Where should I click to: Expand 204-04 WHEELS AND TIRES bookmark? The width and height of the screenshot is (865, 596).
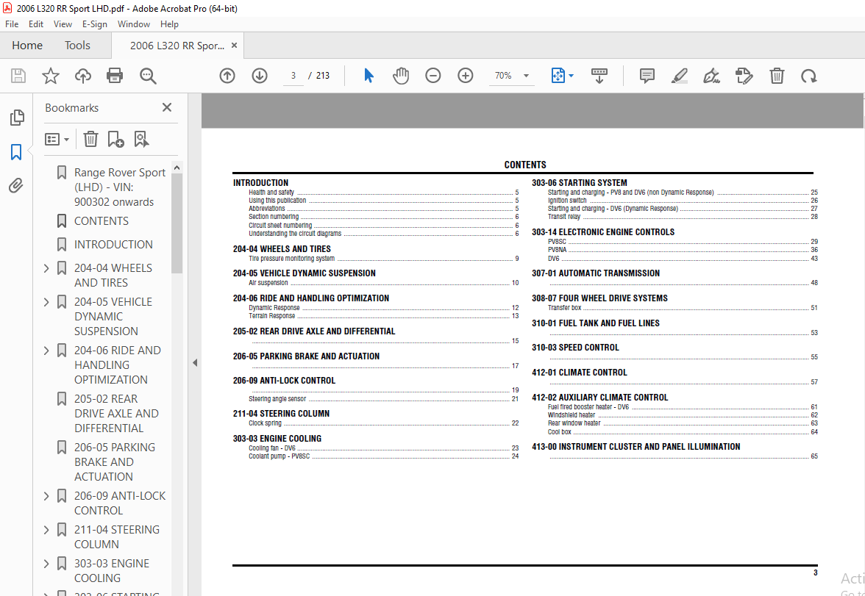point(46,268)
